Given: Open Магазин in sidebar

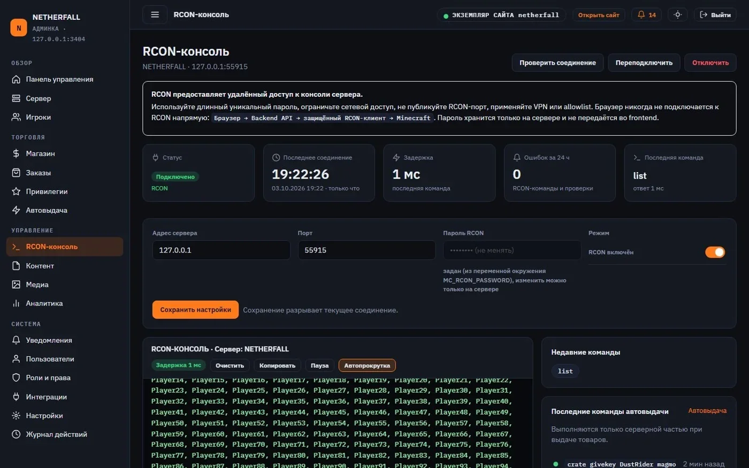Looking at the screenshot, I should coord(65,154).
